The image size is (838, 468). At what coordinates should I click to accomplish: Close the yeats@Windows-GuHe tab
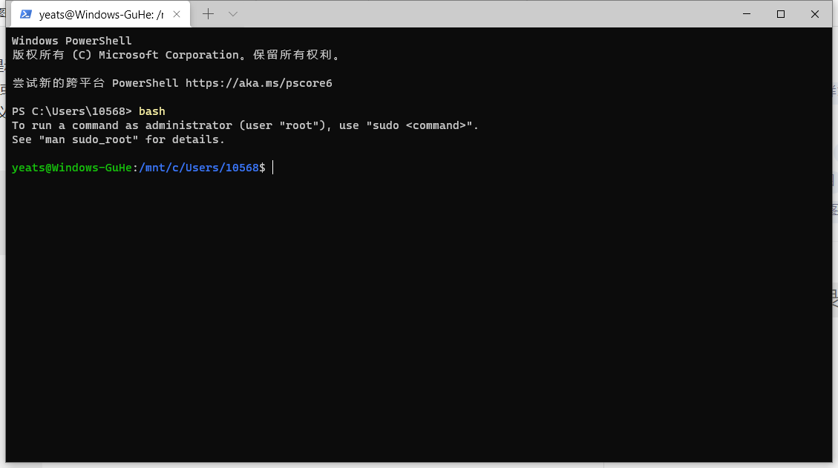[177, 14]
